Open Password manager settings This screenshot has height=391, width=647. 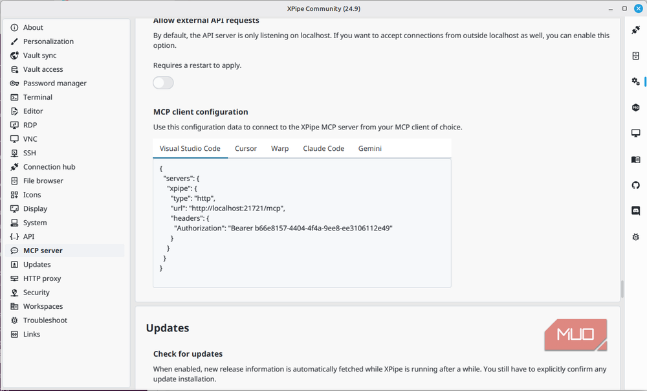pyautogui.click(x=65, y=84)
